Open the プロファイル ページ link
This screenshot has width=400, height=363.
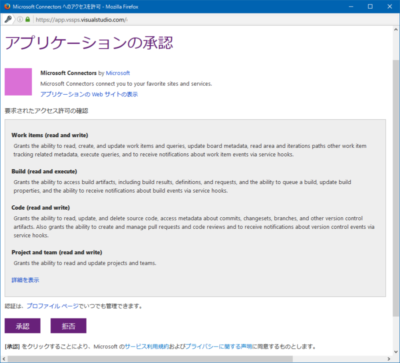(x=52, y=306)
